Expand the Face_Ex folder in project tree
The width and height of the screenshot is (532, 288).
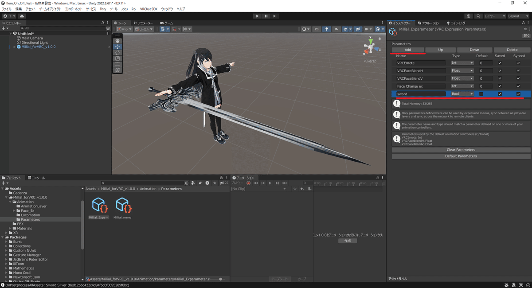point(14,210)
